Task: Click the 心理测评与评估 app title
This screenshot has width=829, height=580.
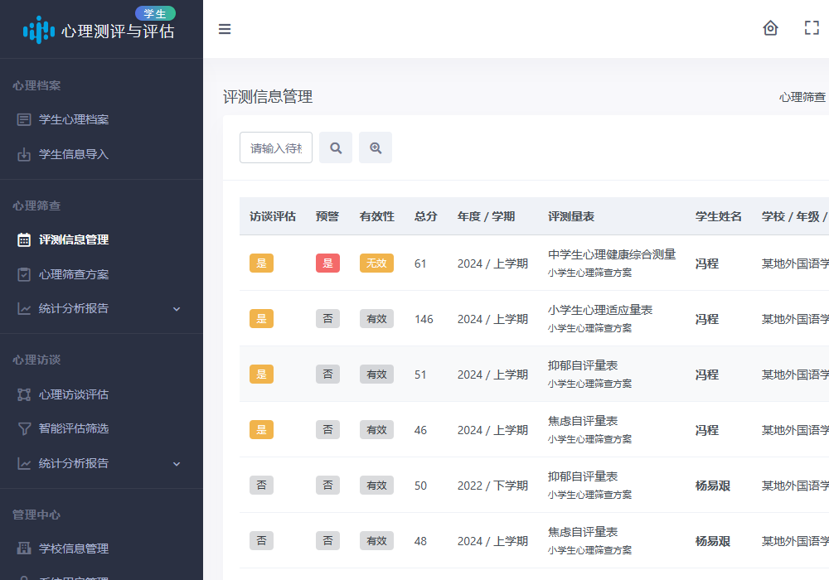Action: 118,31
